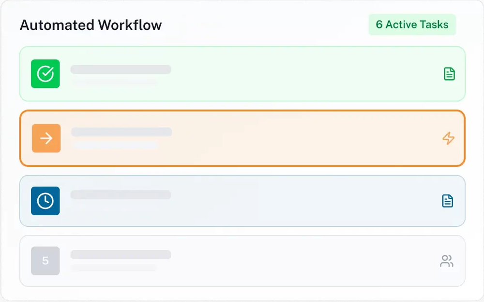Click the title placeholder in orange card
Screen dimensions: 484x302
coord(121,132)
